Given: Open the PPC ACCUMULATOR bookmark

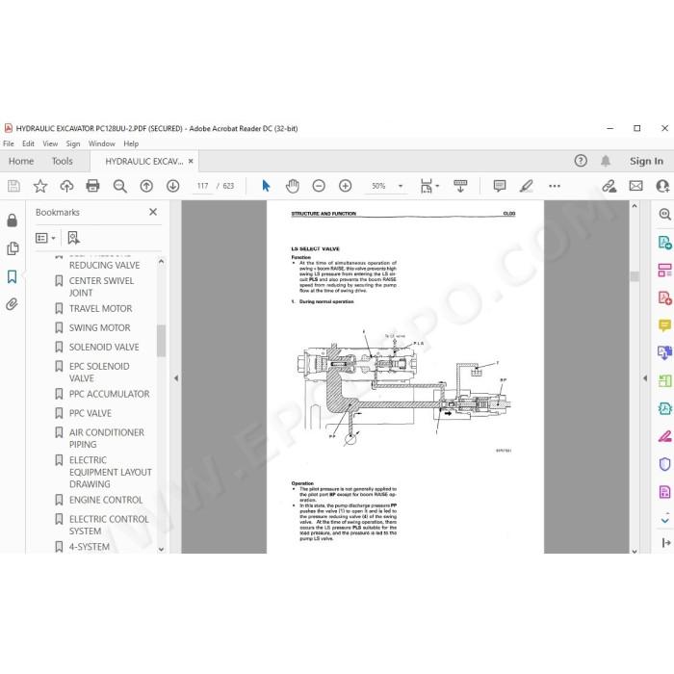Looking at the screenshot, I should [x=109, y=394].
